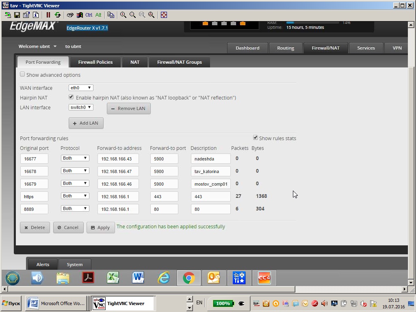Screen dimensions: 416x312
Task: Click the Forward-to address field 192.168.166.47
Action: pos(118,171)
